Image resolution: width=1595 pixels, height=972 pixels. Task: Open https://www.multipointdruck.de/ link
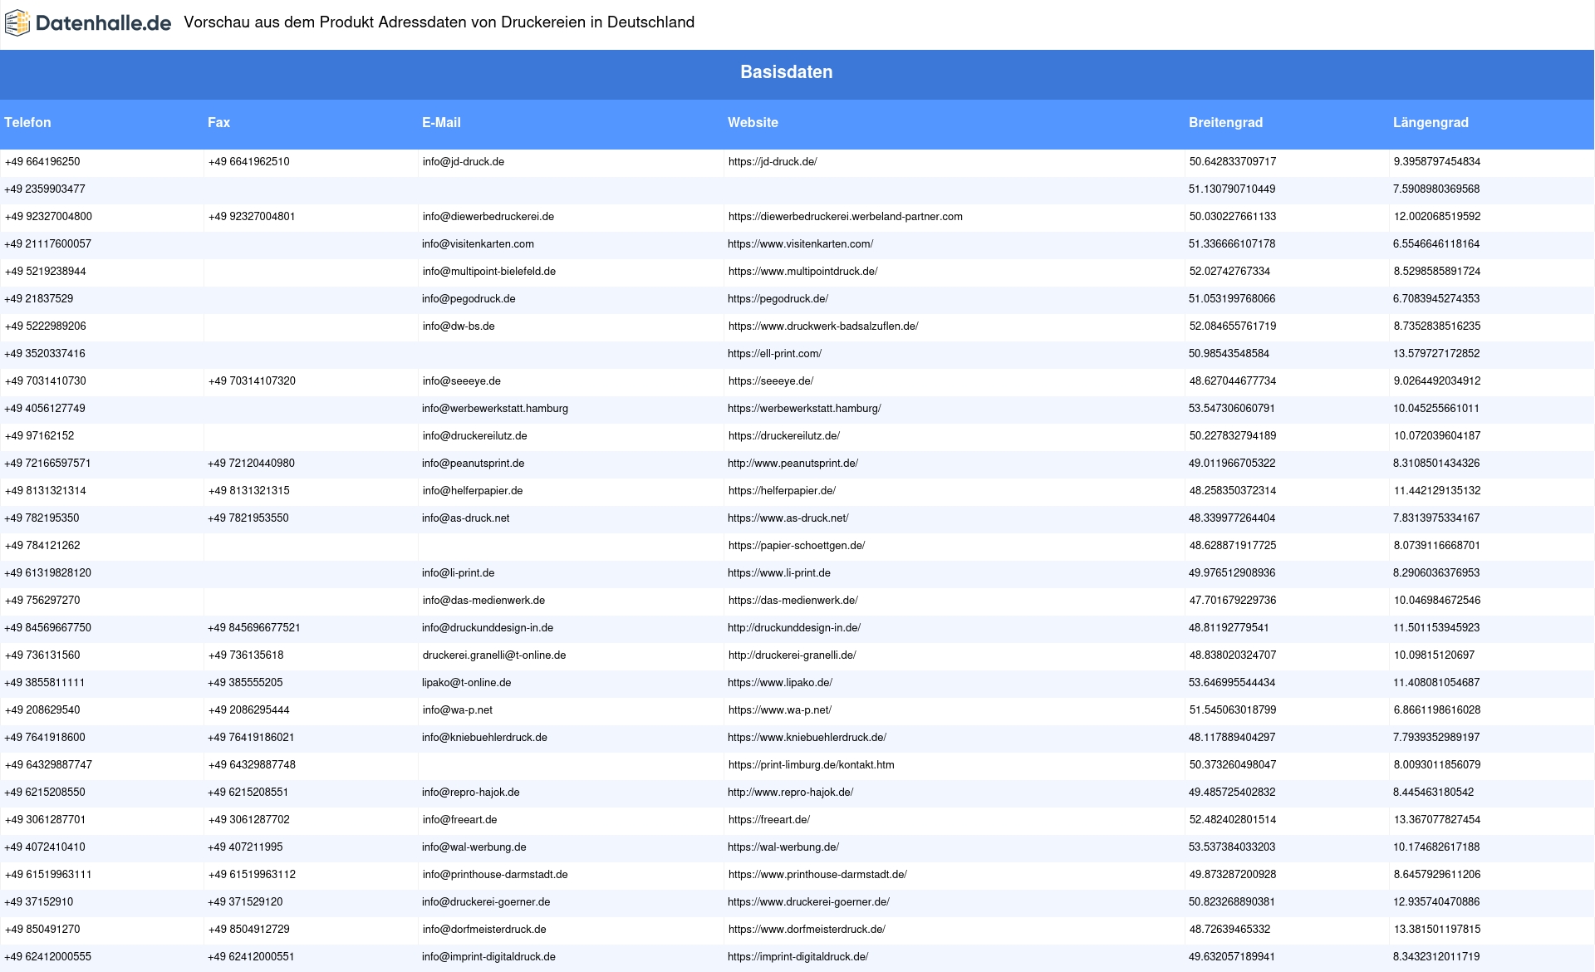click(x=802, y=272)
